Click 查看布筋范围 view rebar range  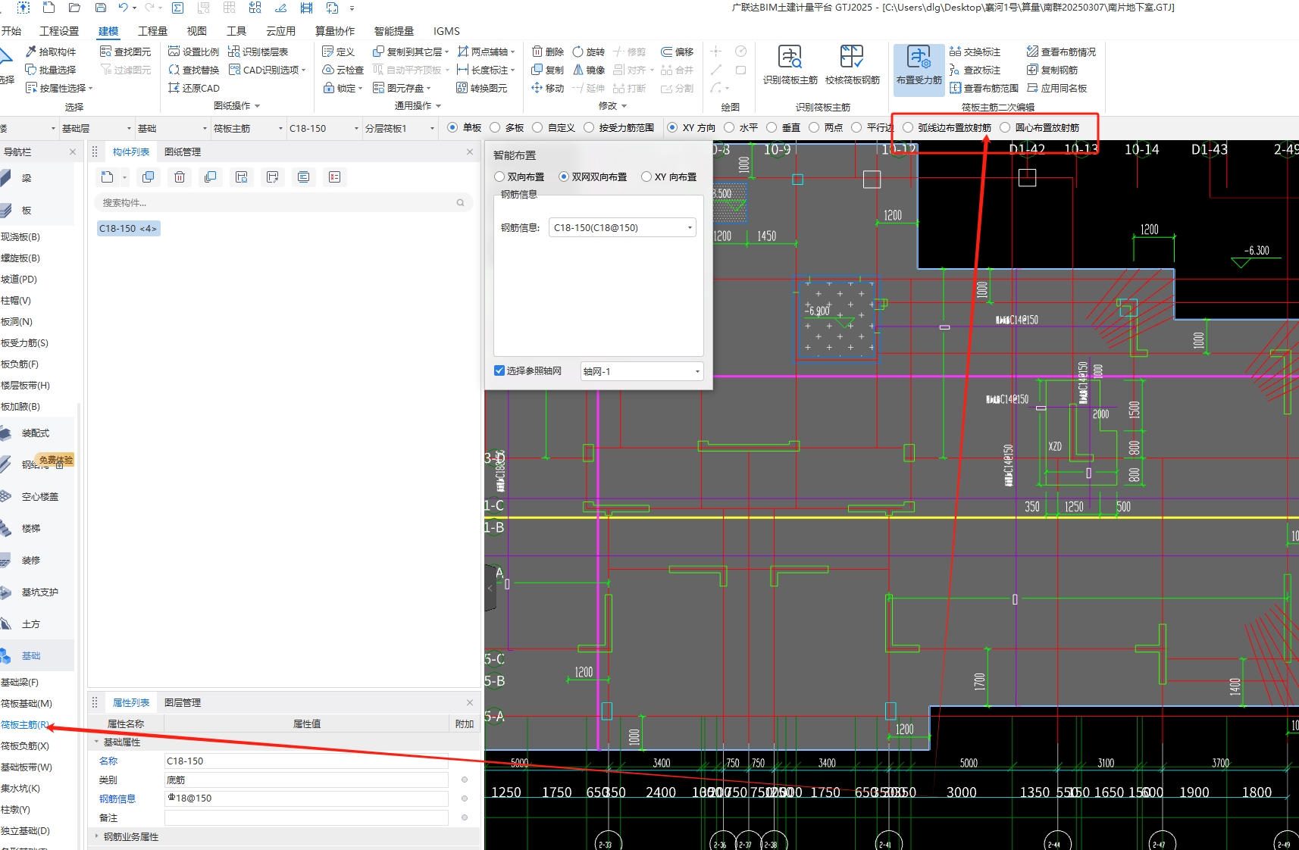984,88
